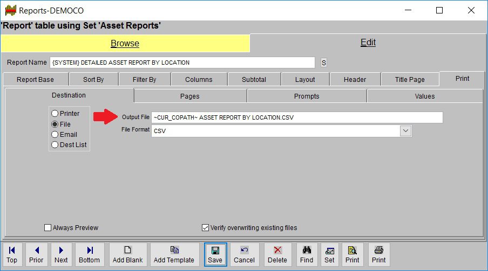Select the Printer radio option
Image resolution: width=488 pixels, height=271 pixels.
[x=55, y=114]
